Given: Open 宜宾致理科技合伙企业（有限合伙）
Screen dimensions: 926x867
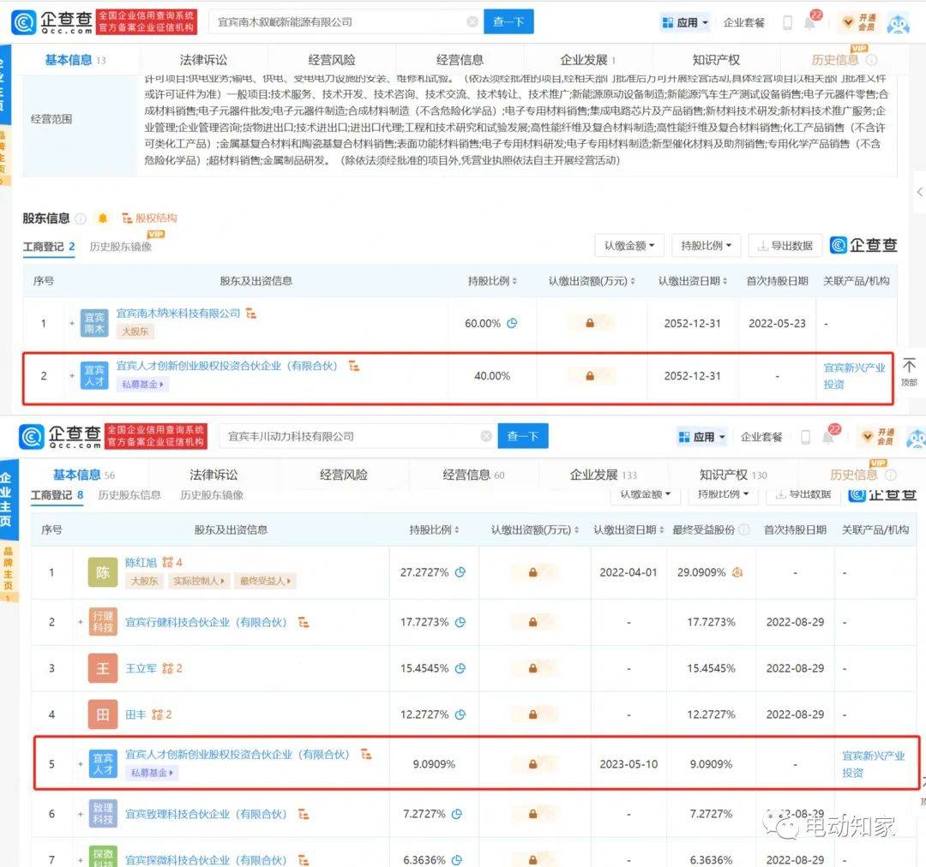Looking at the screenshot, I should click(206, 814).
